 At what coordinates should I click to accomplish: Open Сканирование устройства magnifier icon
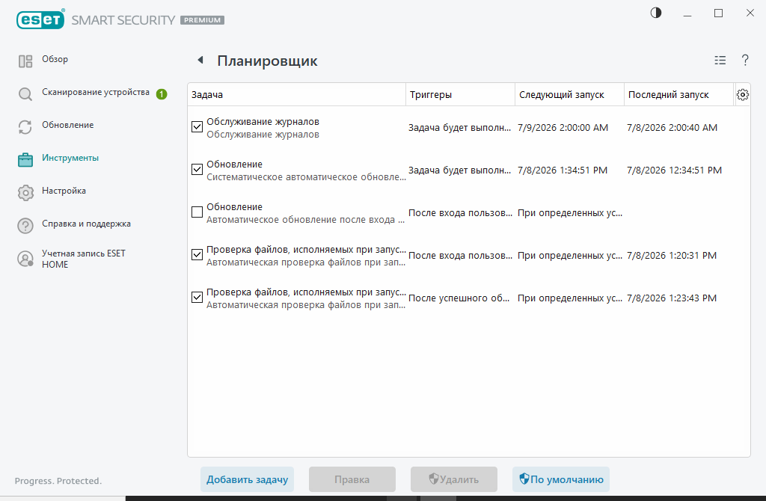[x=25, y=93]
